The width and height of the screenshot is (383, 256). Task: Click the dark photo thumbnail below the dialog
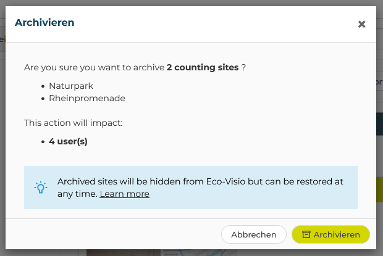[x=124, y=252]
